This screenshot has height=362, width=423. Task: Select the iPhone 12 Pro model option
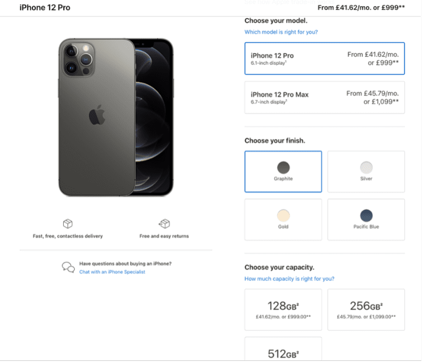coord(325,58)
